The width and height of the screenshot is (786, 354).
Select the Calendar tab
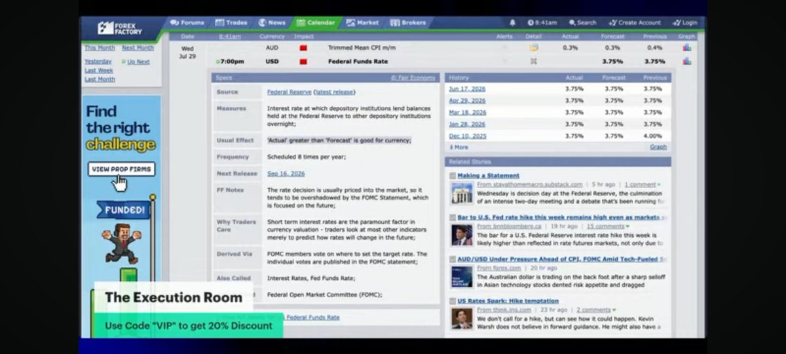click(x=315, y=22)
